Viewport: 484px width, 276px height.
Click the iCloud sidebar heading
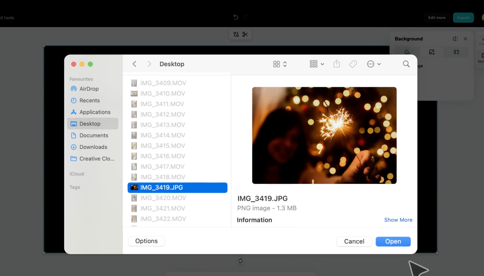77,174
